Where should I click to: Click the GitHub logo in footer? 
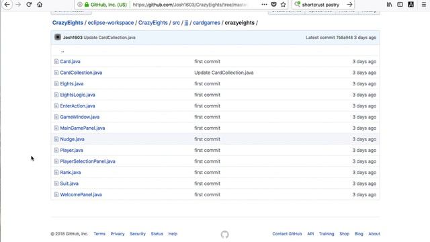[224, 235]
